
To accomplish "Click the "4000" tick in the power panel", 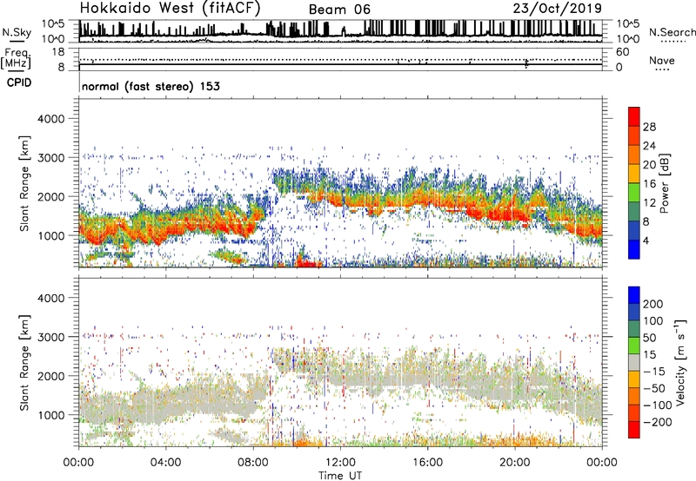I will point(51,119).
